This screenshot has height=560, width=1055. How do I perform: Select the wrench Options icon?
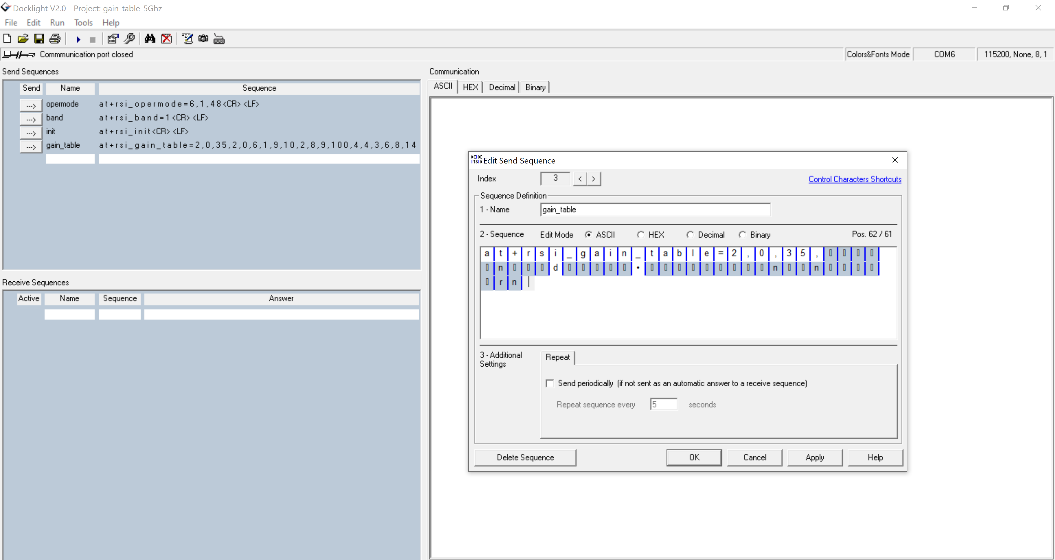tap(129, 38)
